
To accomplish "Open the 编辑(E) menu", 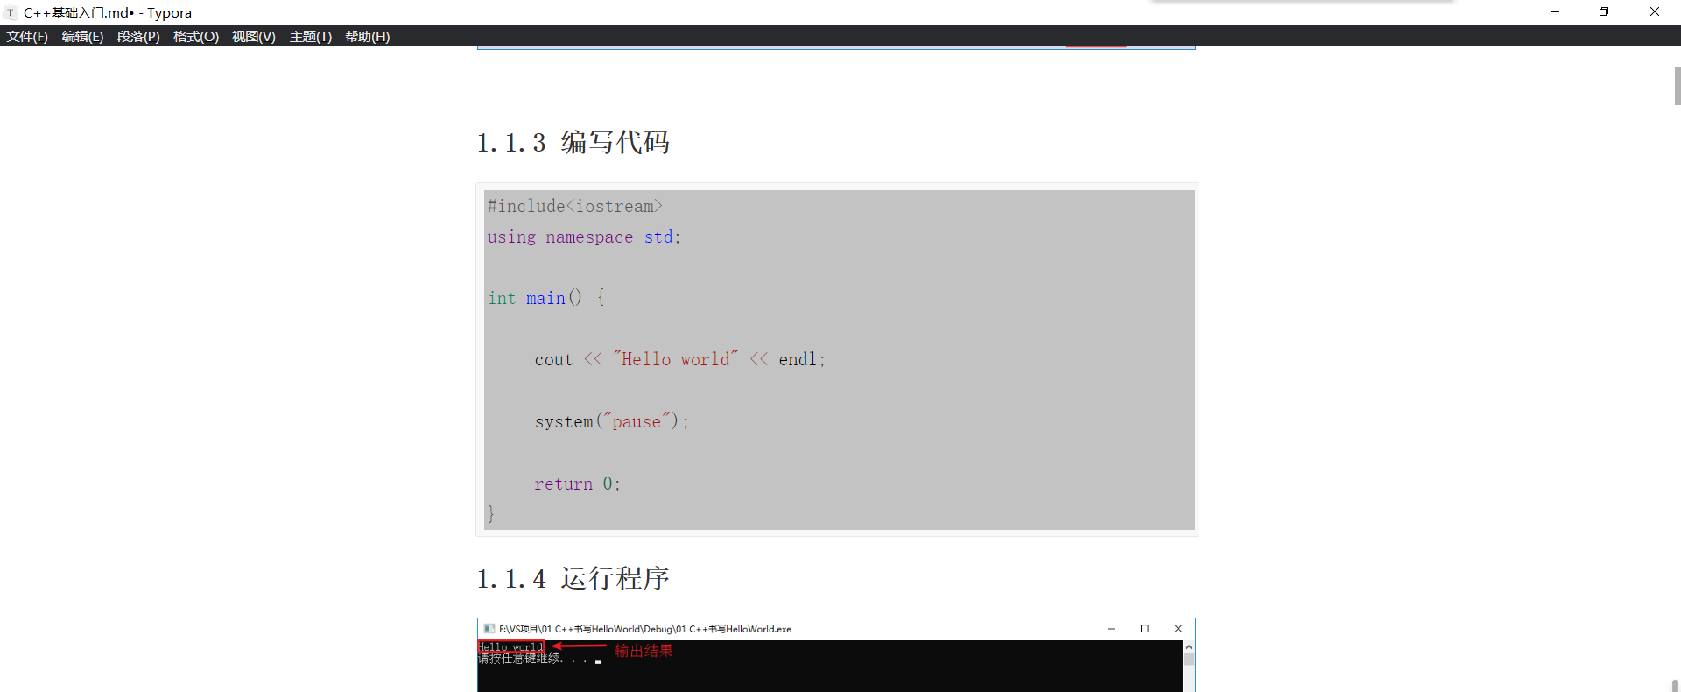I will click(x=82, y=36).
